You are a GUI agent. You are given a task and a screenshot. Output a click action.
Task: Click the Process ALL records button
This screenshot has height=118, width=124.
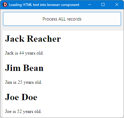tap(62, 19)
